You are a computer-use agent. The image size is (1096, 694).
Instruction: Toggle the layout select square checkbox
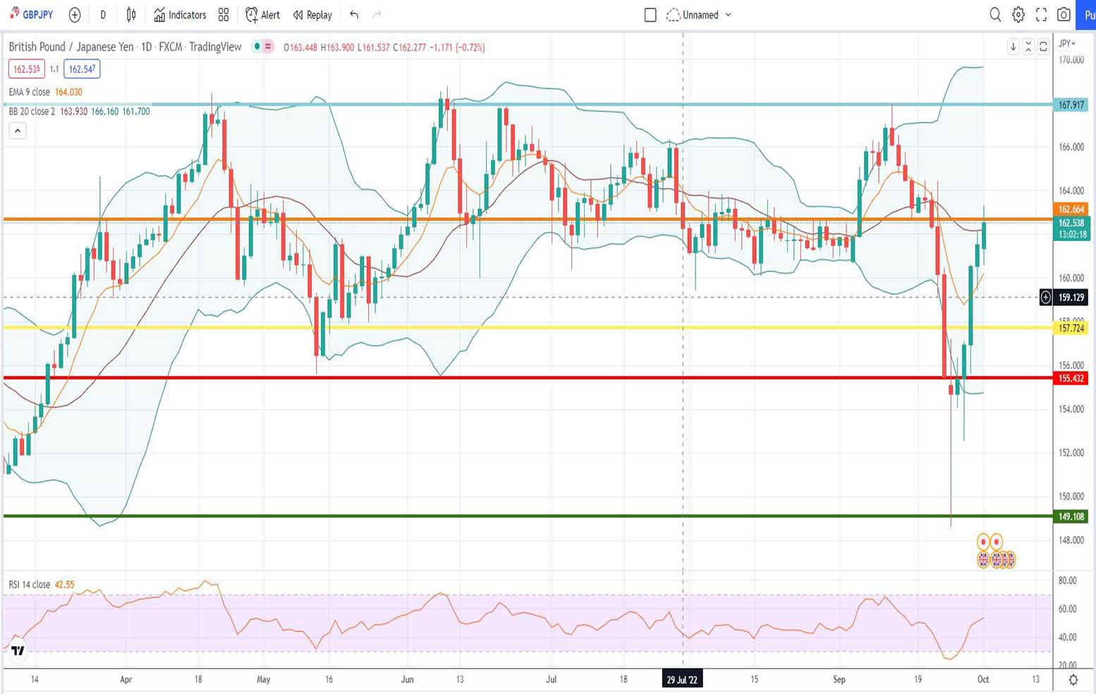click(x=650, y=15)
